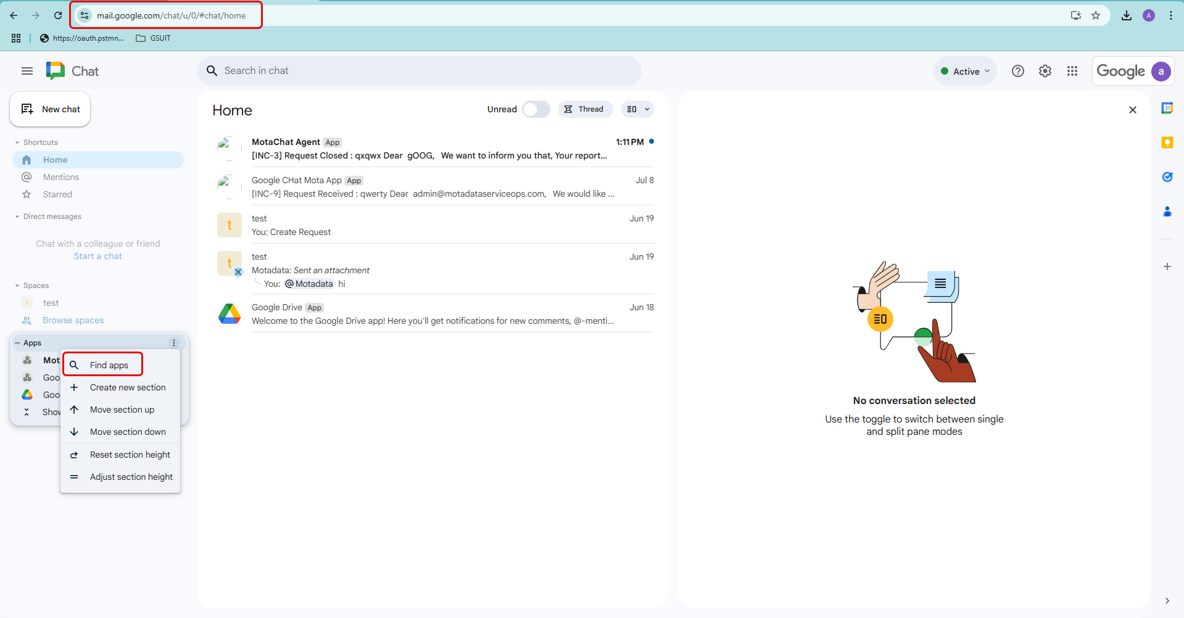Select the Google Drive app under Apps
The image size is (1184, 618).
pyautogui.click(x=28, y=395)
